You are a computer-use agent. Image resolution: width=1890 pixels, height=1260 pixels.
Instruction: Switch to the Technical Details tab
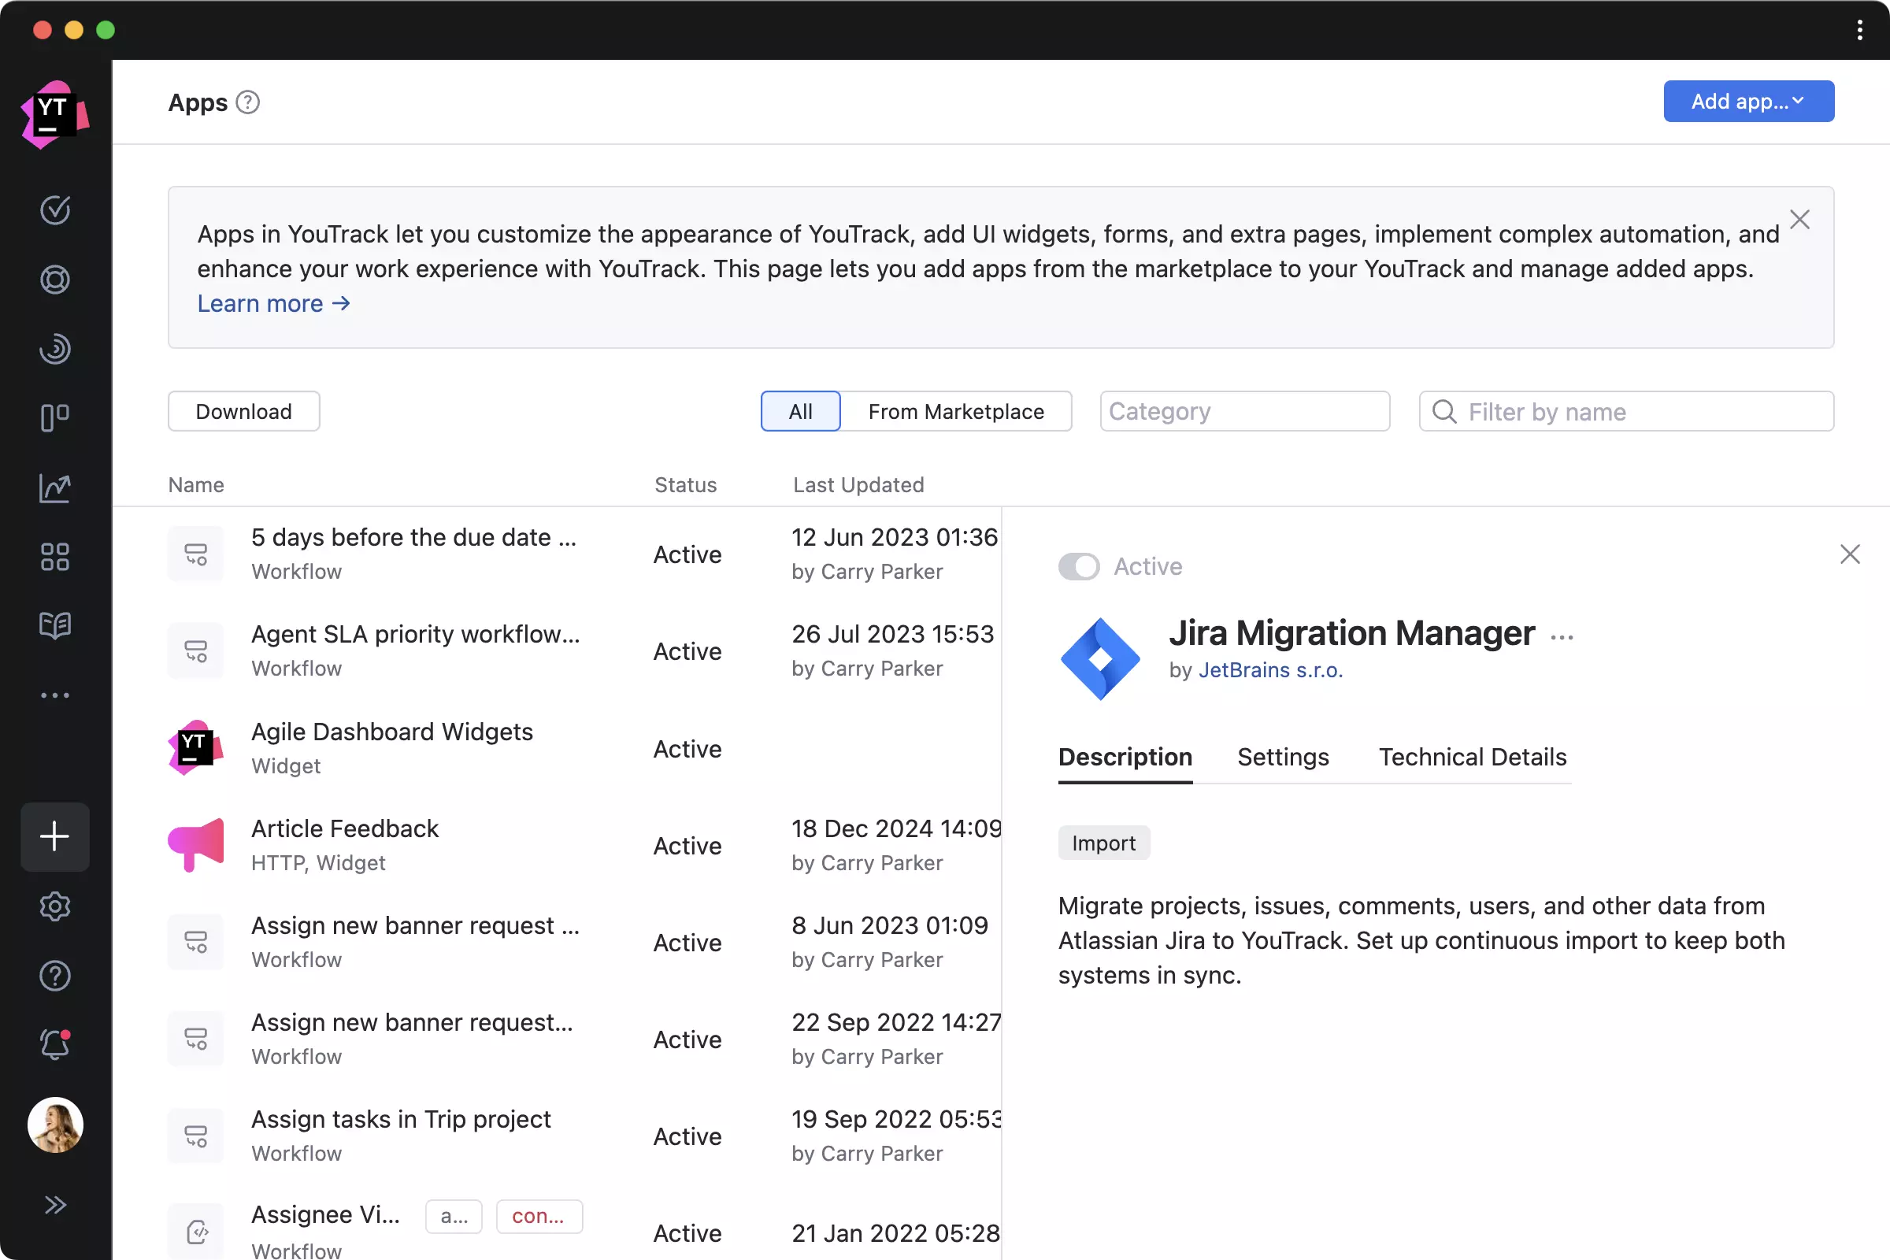pyautogui.click(x=1472, y=757)
